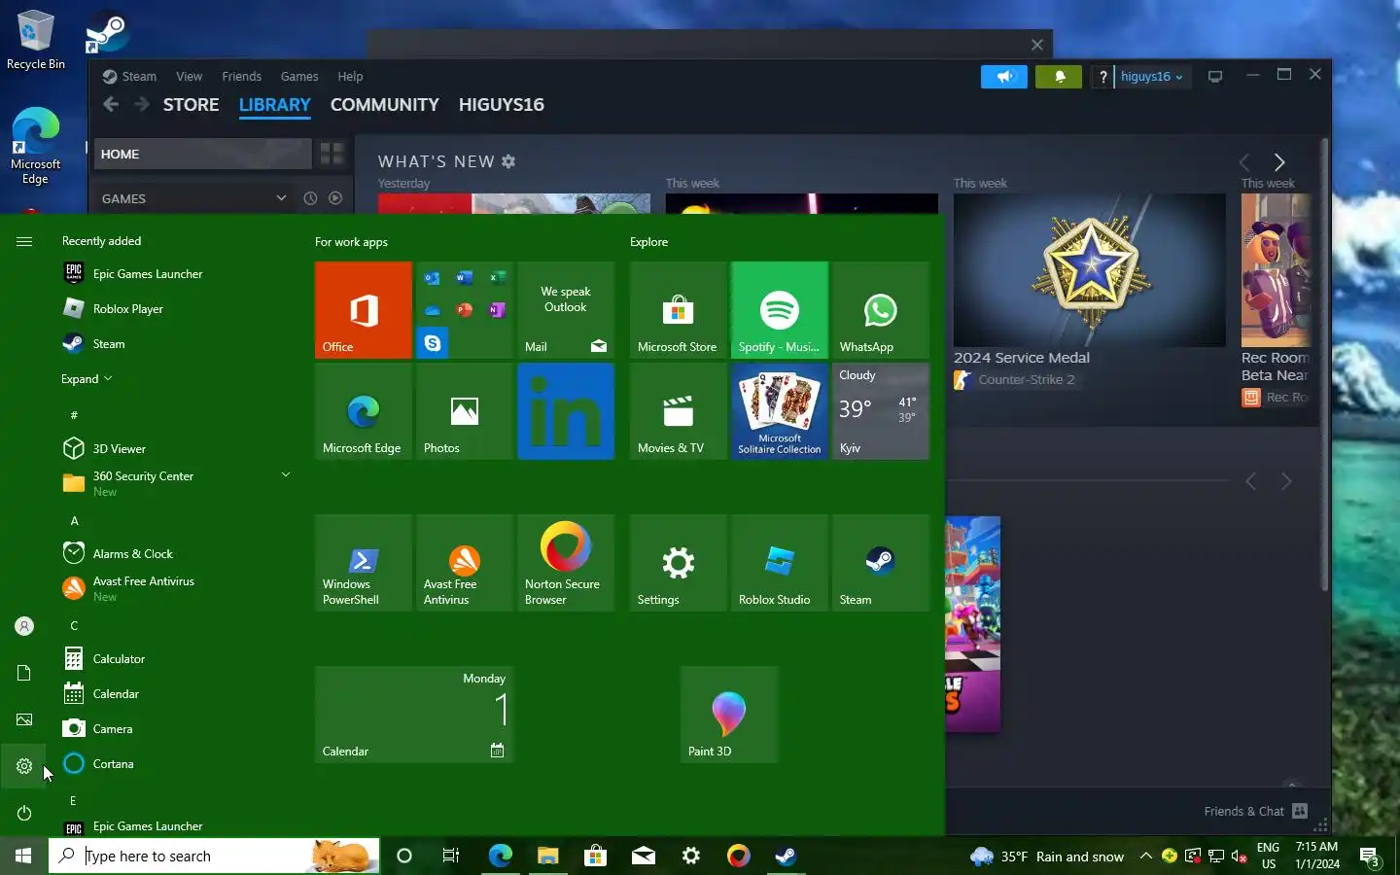1400x875 pixels.
Task: Switch Steam library to collections grid view
Action: click(x=332, y=154)
